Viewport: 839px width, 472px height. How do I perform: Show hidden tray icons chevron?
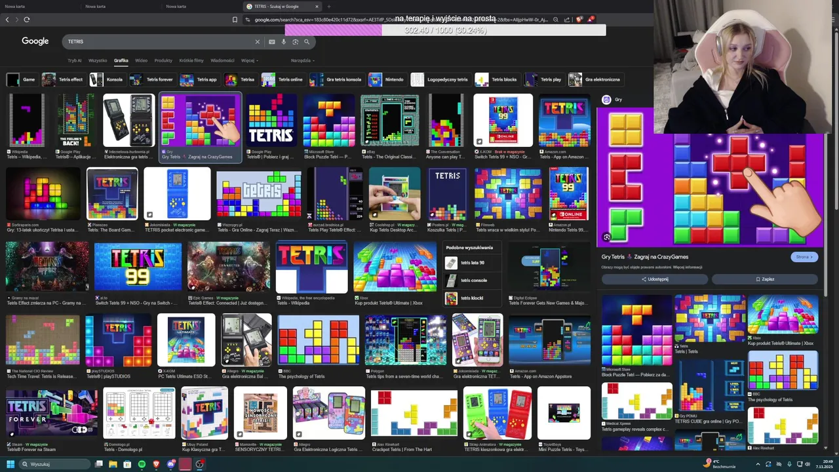pyautogui.click(x=759, y=464)
